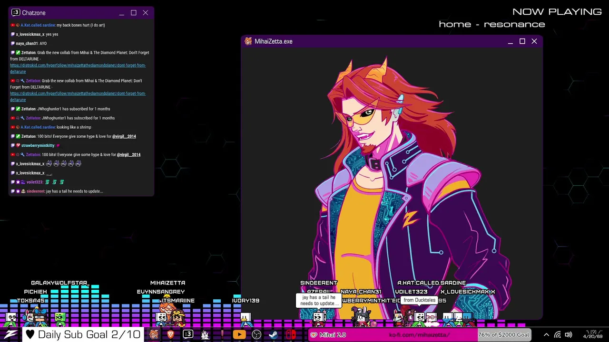Click the Ko-fi cup icon beside Mihai 2.0
The height and width of the screenshot is (342, 609).
pyautogui.click(x=314, y=335)
